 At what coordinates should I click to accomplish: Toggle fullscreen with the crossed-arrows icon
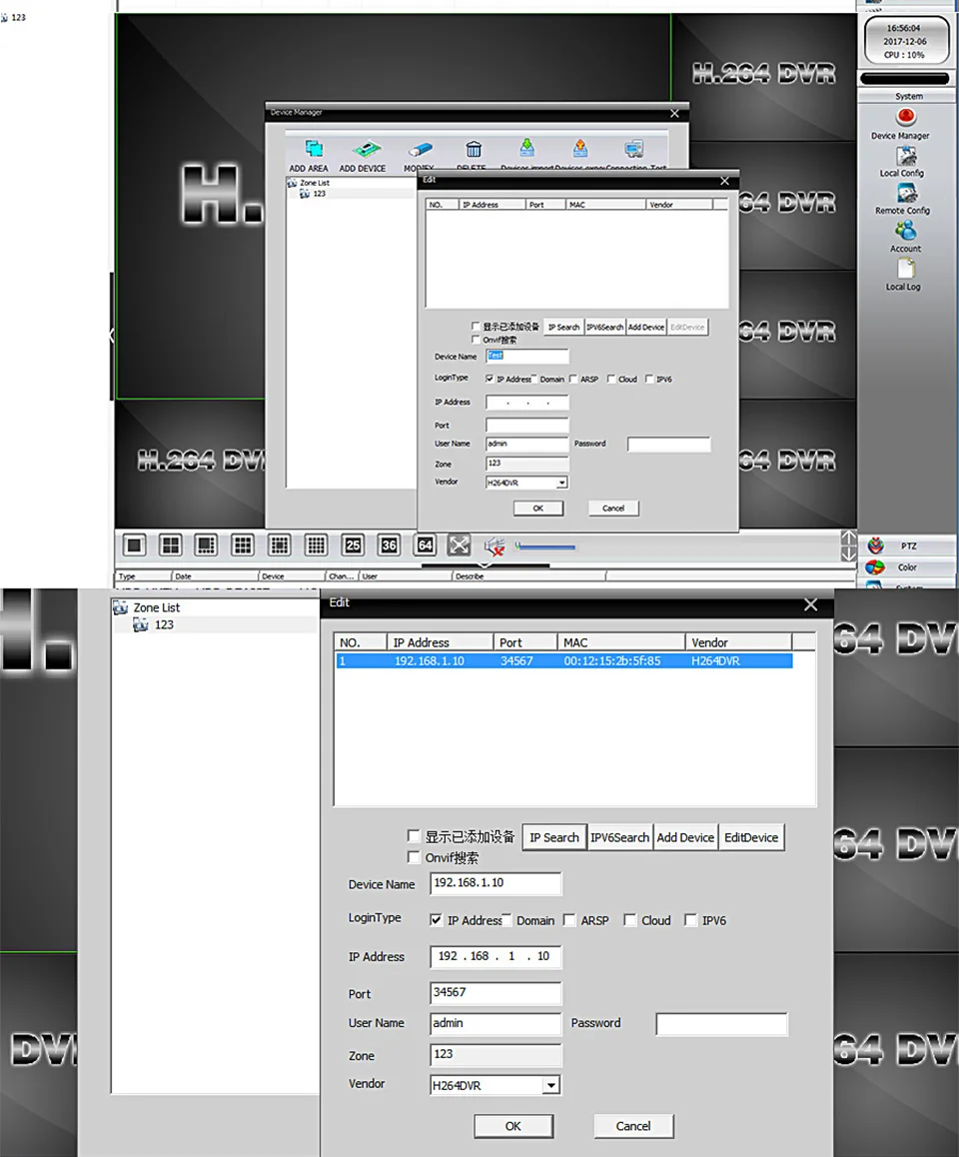point(459,546)
